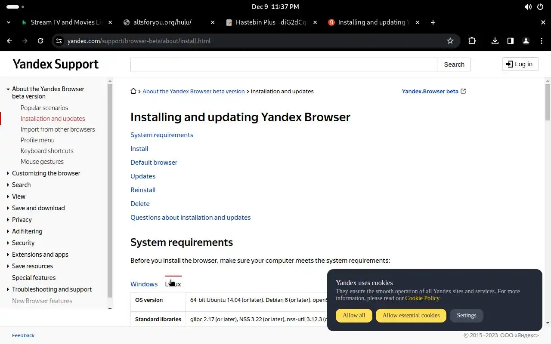Open About the Yandex Browser beta version breadcrumb
551x344 pixels.
194,91
